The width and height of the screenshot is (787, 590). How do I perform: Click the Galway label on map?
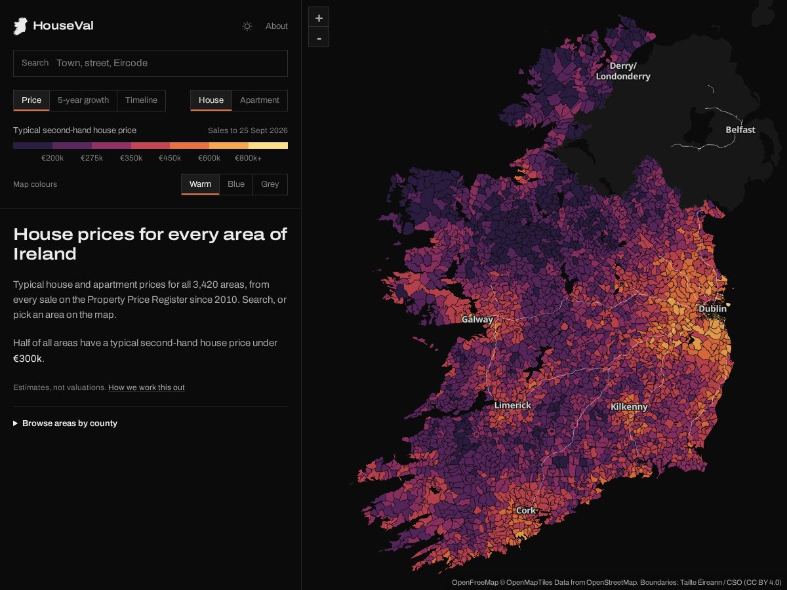(477, 320)
